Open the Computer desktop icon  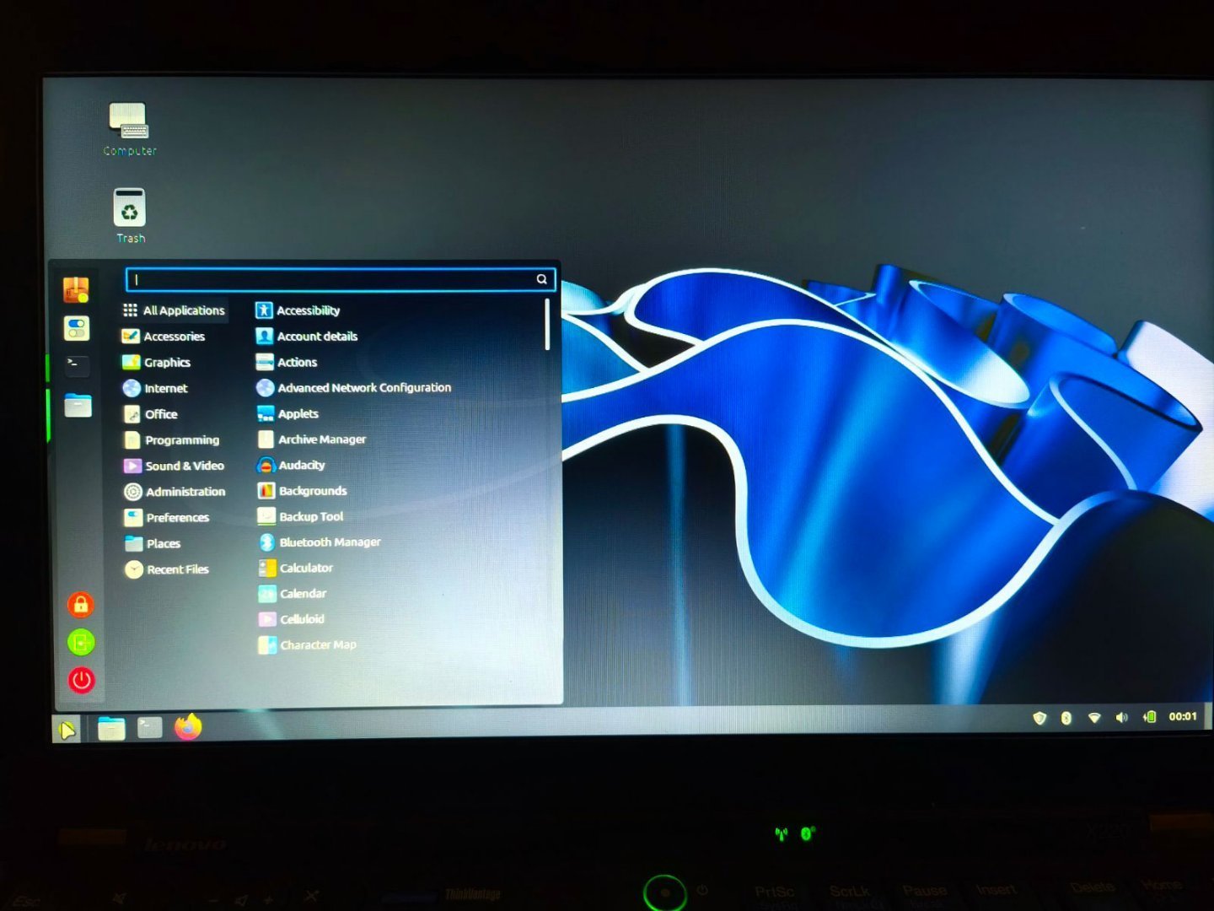point(129,129)
